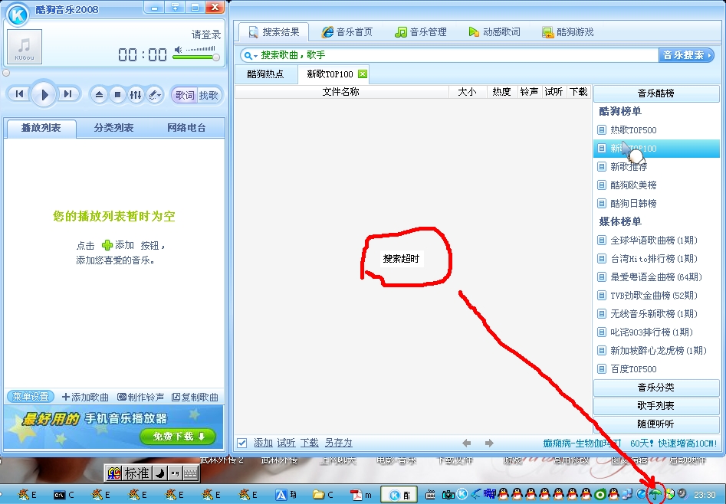Click the 请登录 login link
This screenshot has height=504, width=726.
206,34
